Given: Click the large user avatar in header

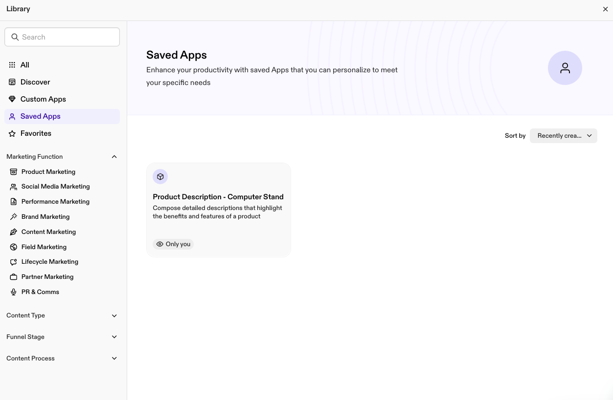Looking at the screenshot, I should (565, 68).
